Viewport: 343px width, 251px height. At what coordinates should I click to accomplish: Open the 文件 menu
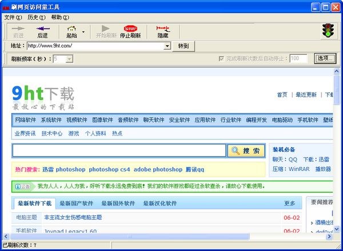click(13, 17)
